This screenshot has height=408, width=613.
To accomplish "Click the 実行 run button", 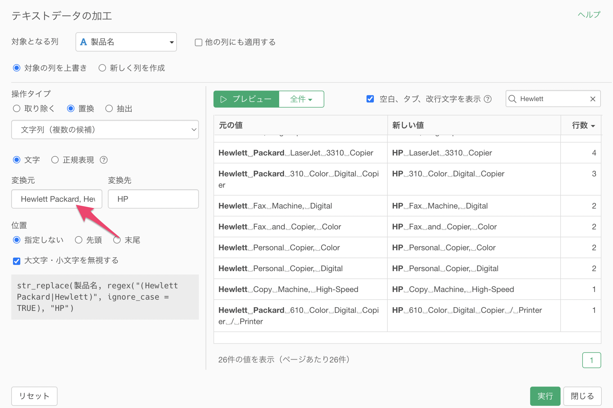I will click(545, 396).
